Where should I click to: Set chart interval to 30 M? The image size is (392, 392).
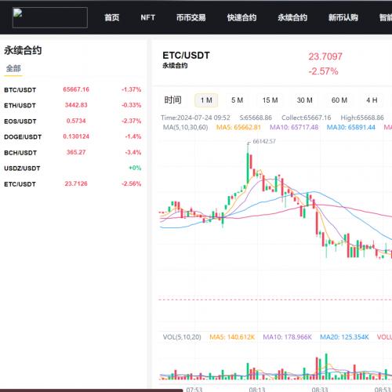pos(305,100)
